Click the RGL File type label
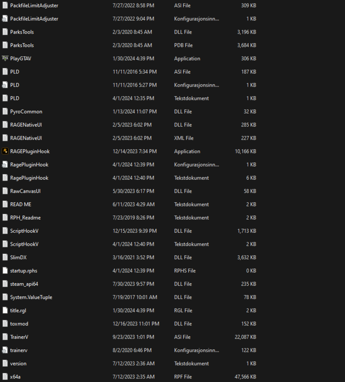Screen dimensions: 345x382 pyautogui.click(x=183, y=310)
